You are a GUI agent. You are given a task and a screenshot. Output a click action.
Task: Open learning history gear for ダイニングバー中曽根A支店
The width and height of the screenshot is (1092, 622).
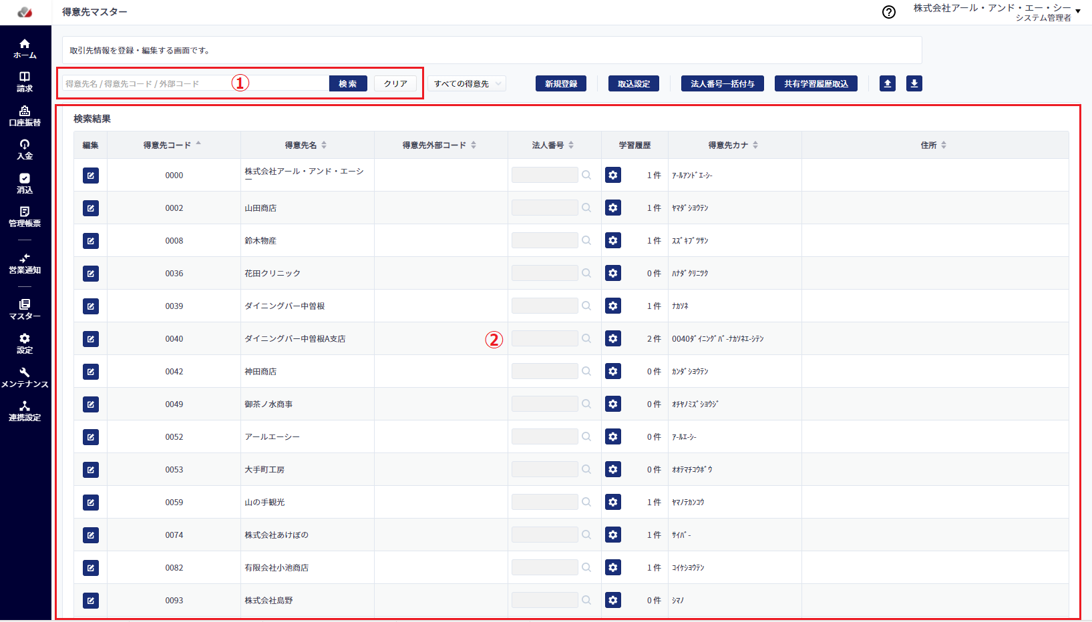(x=613, y=338)
